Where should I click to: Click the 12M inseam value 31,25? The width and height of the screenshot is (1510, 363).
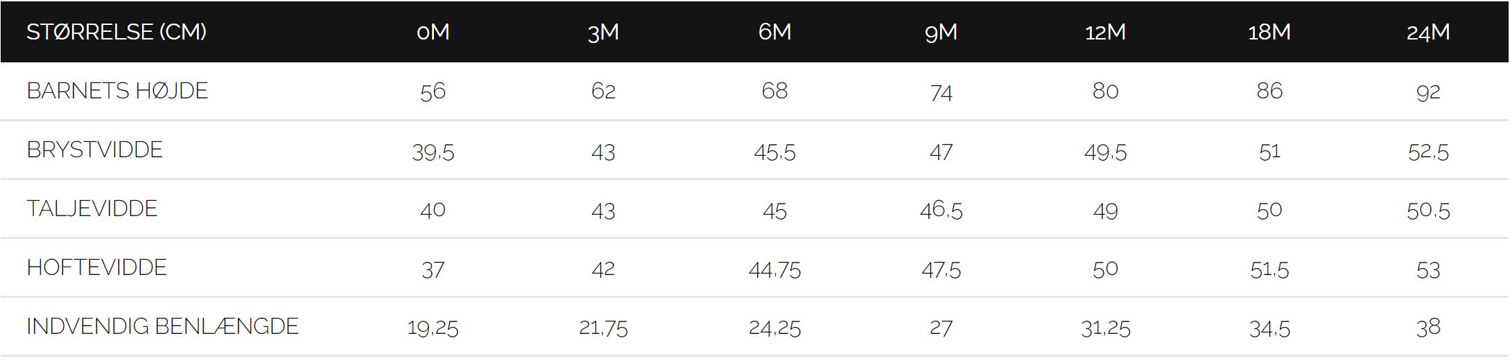(x=1105, y=328)
